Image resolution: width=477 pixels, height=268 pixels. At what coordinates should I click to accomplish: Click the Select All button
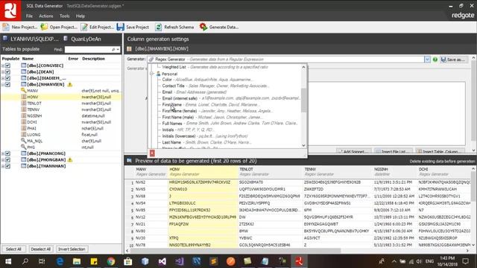coord(13,249)
